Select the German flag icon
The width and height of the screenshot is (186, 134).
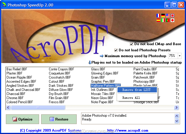tap(163, 16)
